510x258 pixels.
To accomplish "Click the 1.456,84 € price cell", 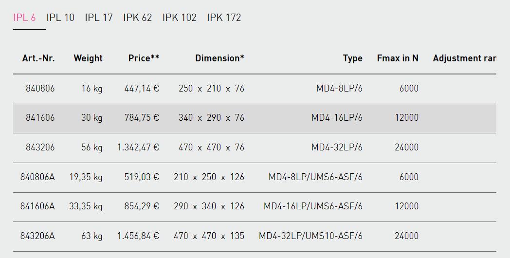I will 138,236.
